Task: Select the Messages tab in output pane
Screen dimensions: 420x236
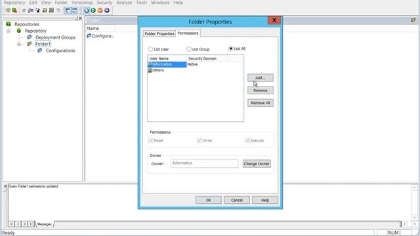Action: [44, 224]
